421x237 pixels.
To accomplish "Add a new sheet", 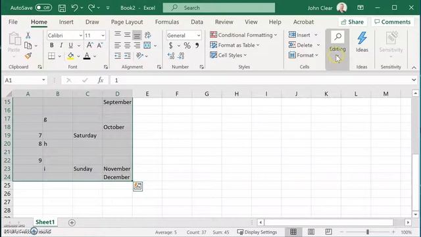I will click(72, 223).
